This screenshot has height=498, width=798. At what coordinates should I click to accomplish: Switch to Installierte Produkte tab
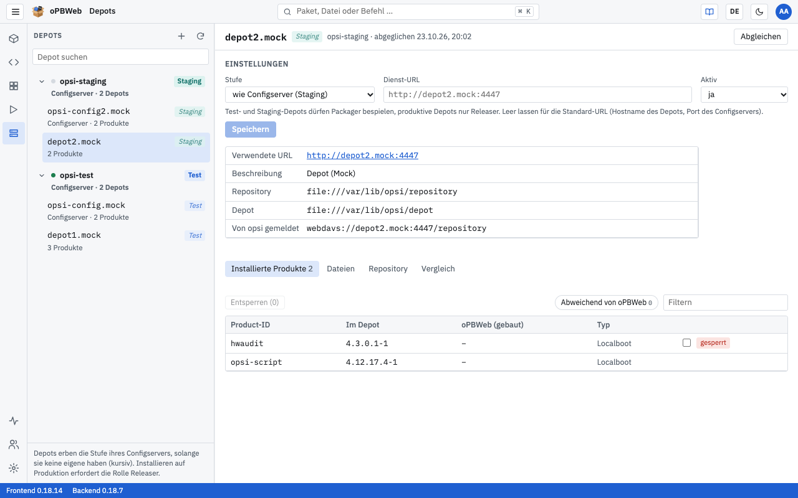coord(272,269)
